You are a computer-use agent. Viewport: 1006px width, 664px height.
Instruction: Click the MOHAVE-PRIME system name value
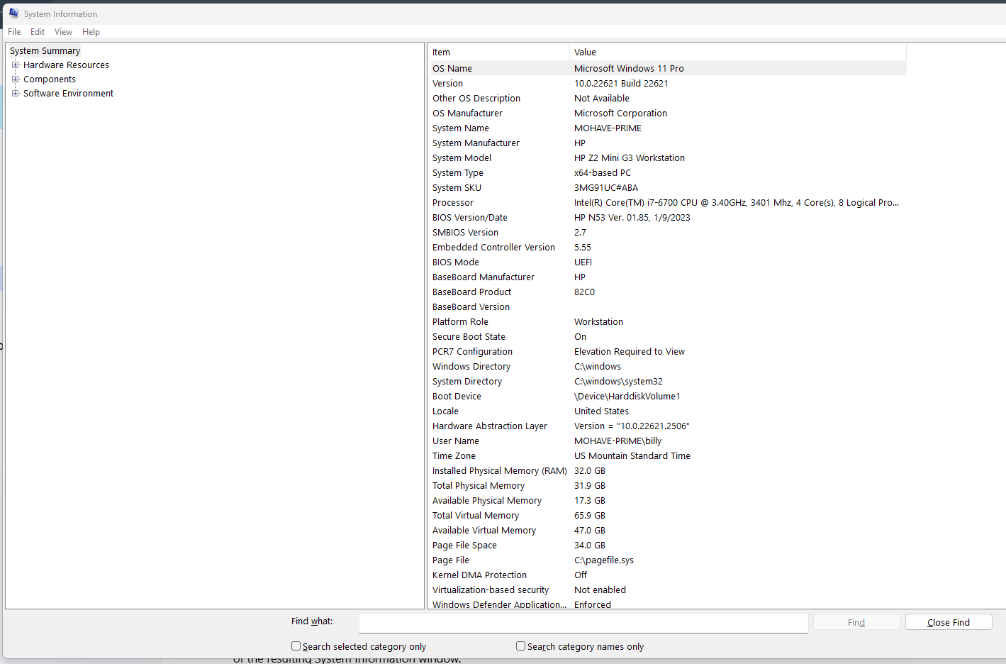click(x=608, y=128)
